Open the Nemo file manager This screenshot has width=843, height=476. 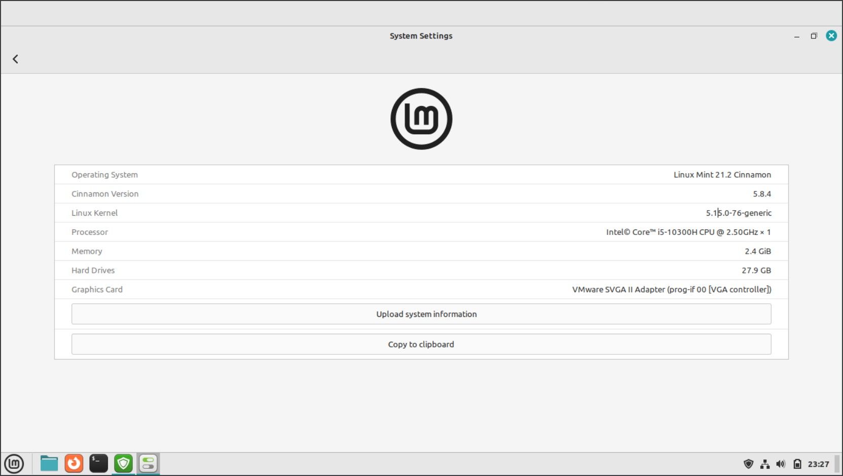pyautogui.click(x=49, y=463)
